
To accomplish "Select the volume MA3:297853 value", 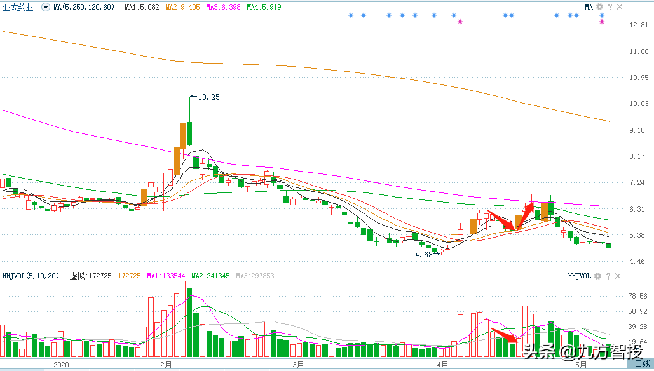I will 255,276.
